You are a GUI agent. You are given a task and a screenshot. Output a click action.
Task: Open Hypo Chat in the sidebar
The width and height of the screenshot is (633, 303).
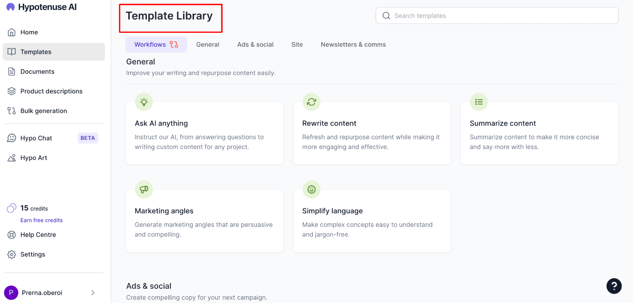click(36, 138)
